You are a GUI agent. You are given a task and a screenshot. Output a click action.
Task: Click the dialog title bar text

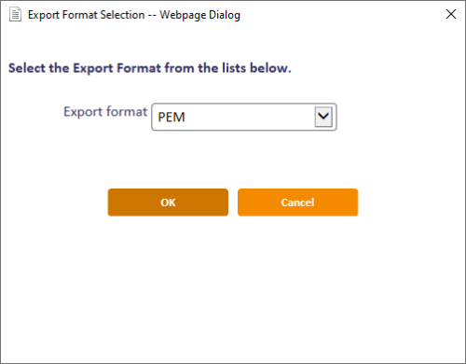(x=134, y=15)
